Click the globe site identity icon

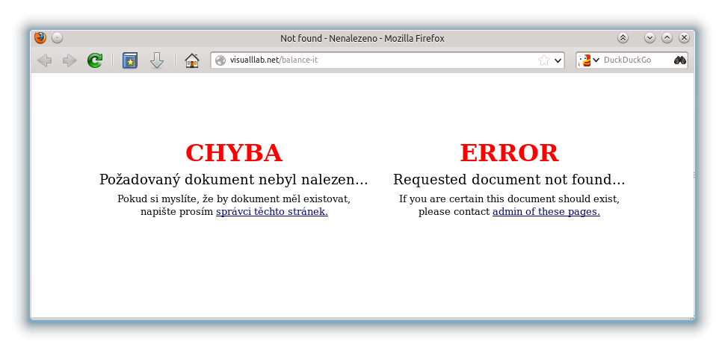click(220, 60)
